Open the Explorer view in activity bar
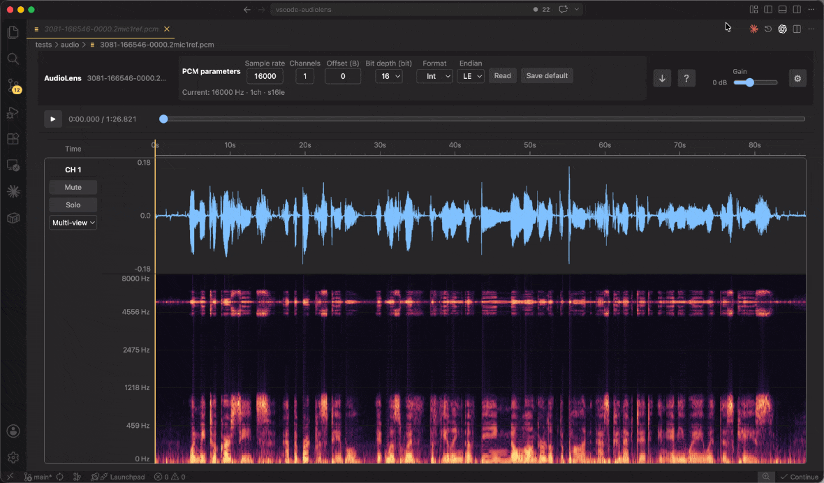 [x=13, y=32]
